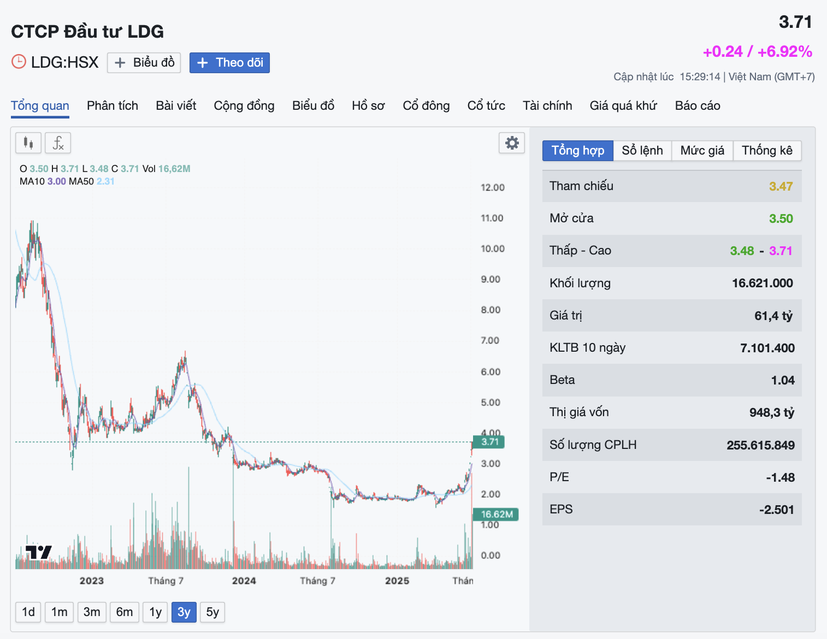Open the candlestick chart type selector
The height and width of the screenshot is (639, 827).
[28, 143]
